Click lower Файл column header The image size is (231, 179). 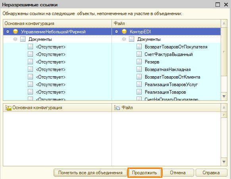pos(166,108)
